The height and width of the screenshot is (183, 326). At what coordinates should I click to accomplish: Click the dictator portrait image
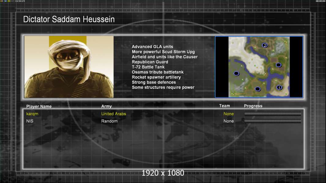69,67
